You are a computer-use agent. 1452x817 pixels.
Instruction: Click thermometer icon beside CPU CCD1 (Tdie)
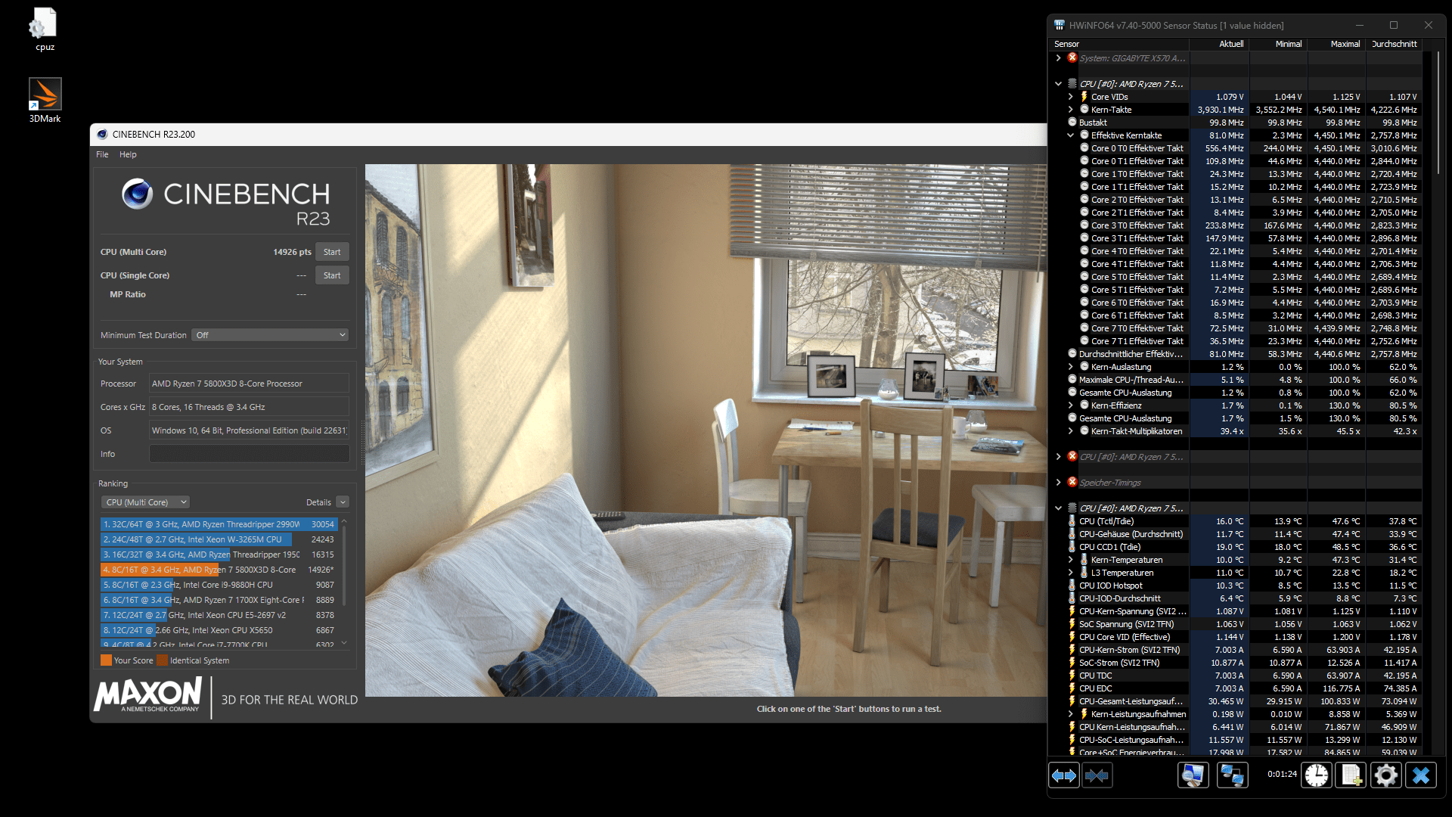1072,546
